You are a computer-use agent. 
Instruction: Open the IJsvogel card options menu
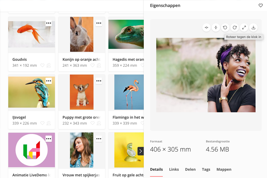pyautogui.click(x=48, y=81)
